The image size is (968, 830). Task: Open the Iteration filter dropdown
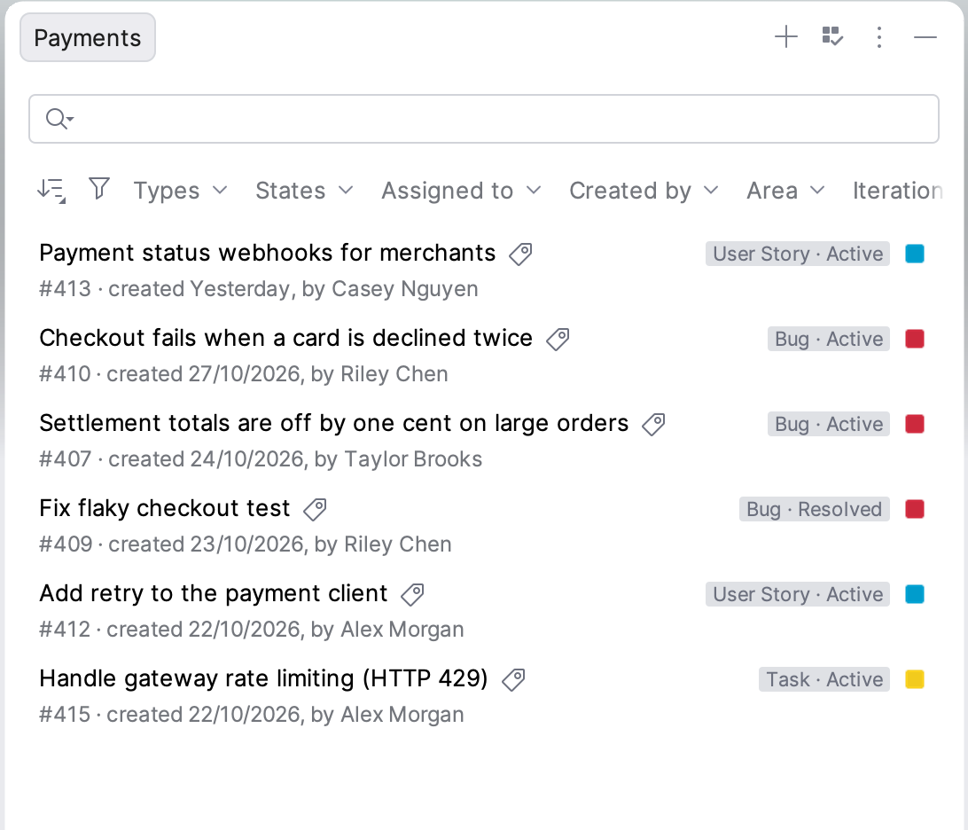[897, 190]
